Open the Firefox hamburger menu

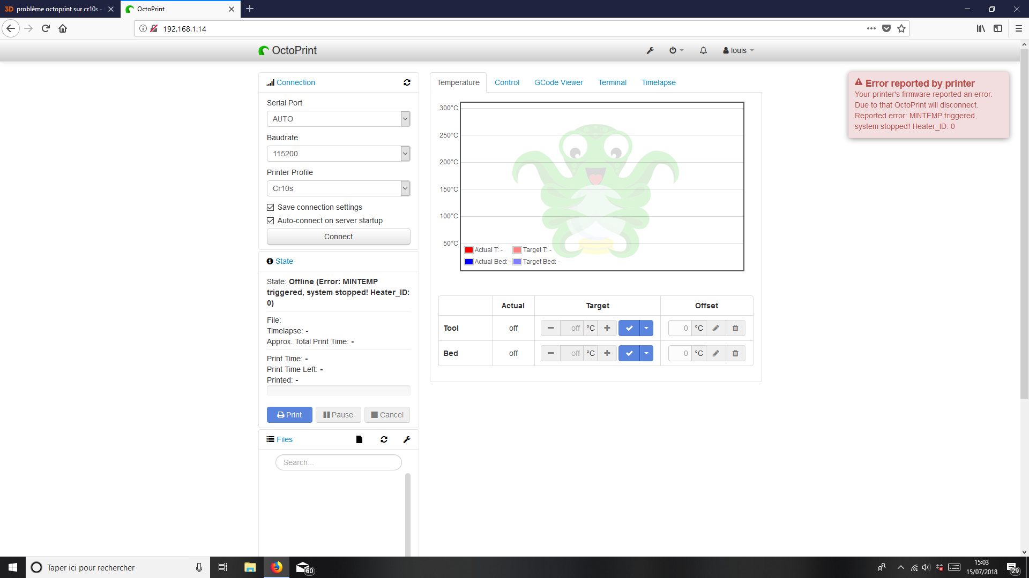[x=1019, y=28]
